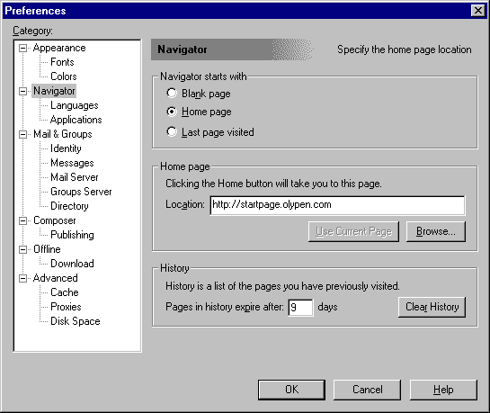Open the Appearance category
Image resolution: width=490 pixels, height=413 pixels.
coord(59,48)
